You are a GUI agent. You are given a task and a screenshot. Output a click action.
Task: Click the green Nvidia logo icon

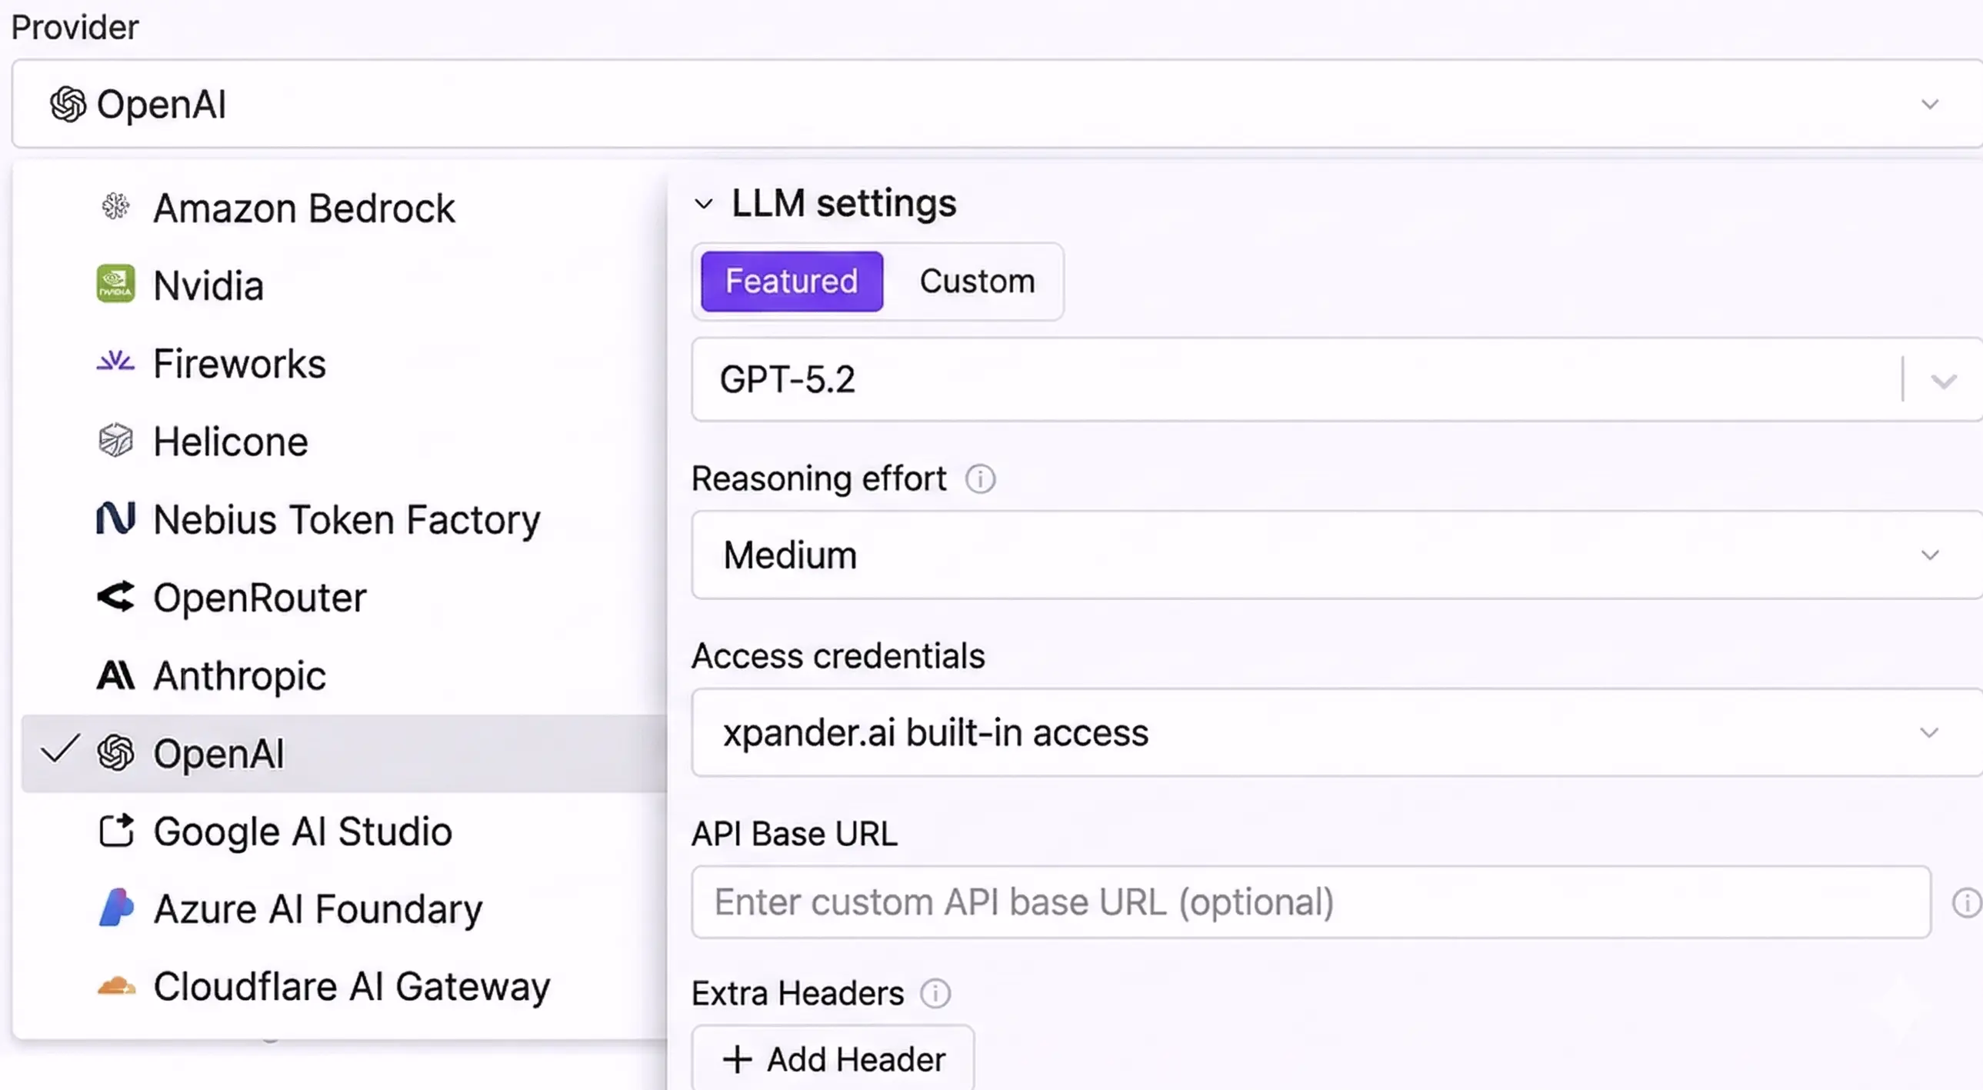(x=115, y=284)
